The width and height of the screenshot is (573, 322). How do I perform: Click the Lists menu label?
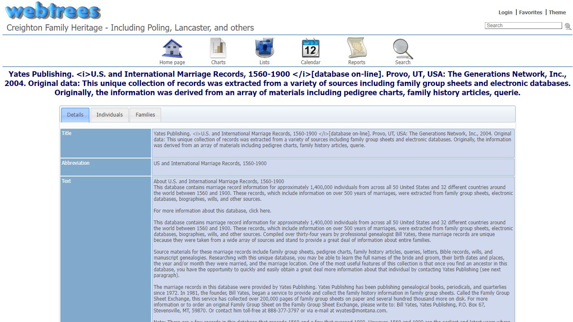[264, 62]
